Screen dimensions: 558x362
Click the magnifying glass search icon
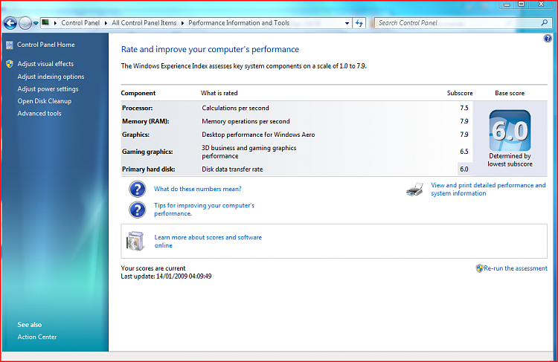pyautogui.click(x=545, y=23)
